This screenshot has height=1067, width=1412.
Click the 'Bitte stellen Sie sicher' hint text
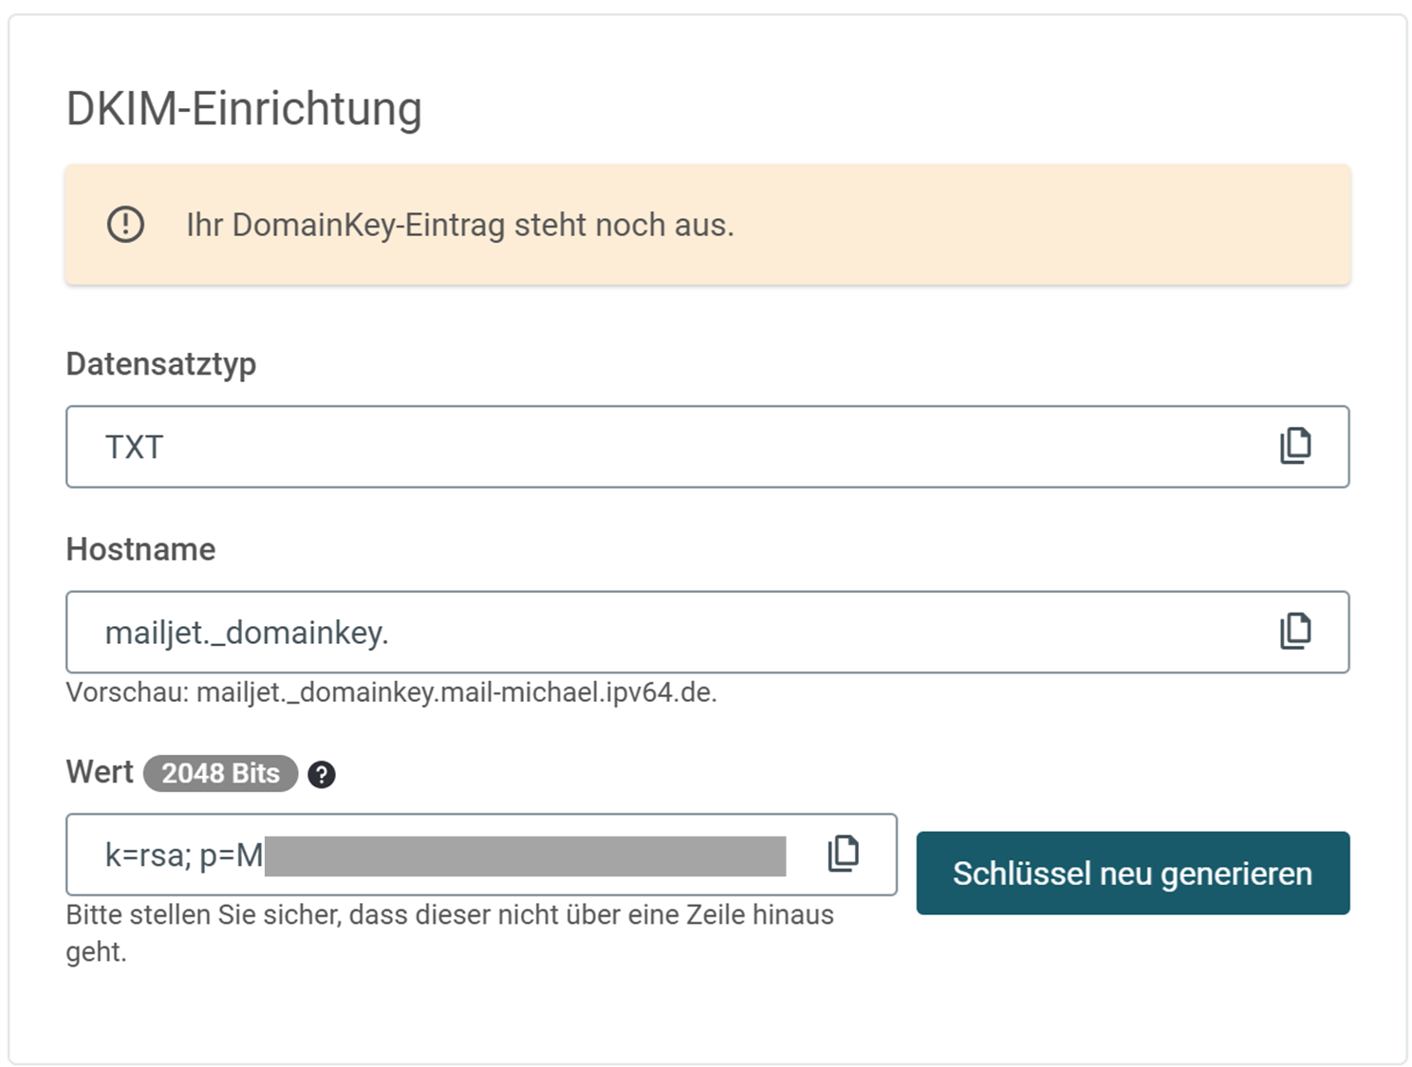point(449,915)
